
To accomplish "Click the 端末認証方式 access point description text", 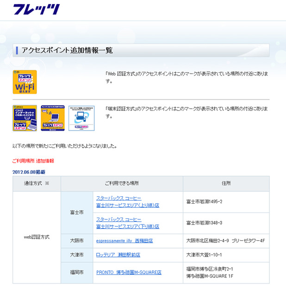I will pos(187,112).
